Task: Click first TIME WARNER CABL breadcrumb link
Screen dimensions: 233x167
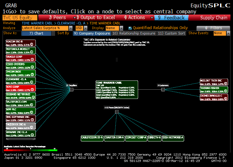Action: coord(37,23)
